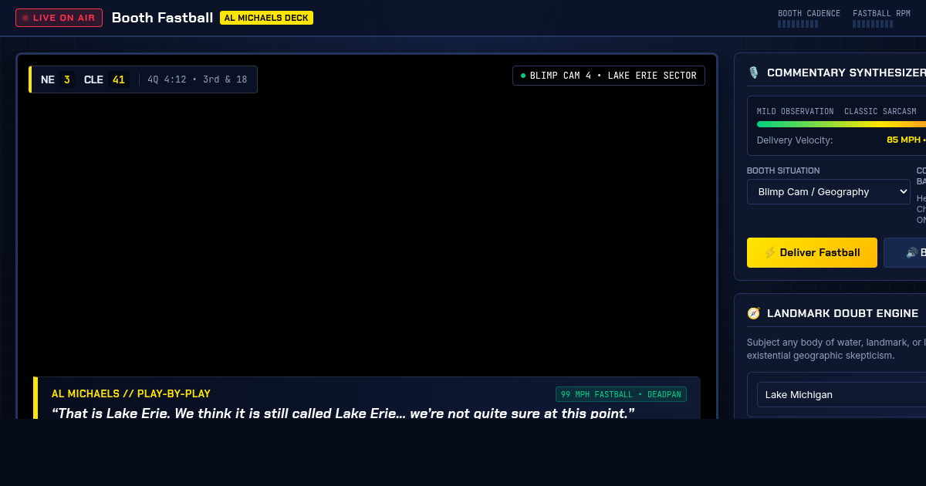Open the Booth Situation dropdown

coord(829,192)
